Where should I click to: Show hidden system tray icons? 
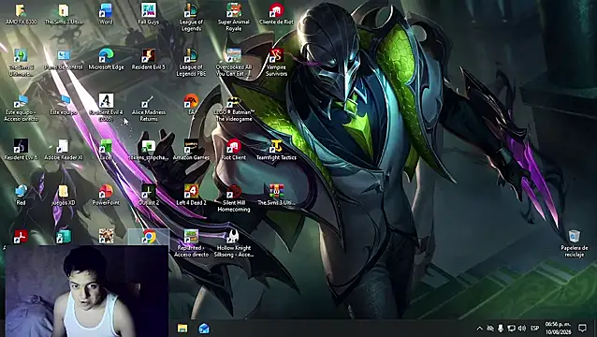pos(479,329)
